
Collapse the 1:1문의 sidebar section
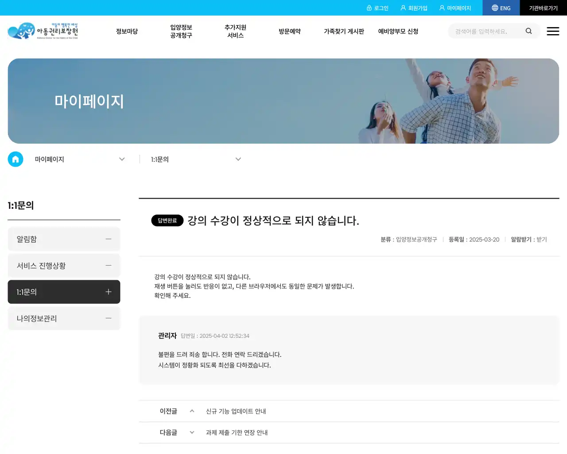point(108,292)
